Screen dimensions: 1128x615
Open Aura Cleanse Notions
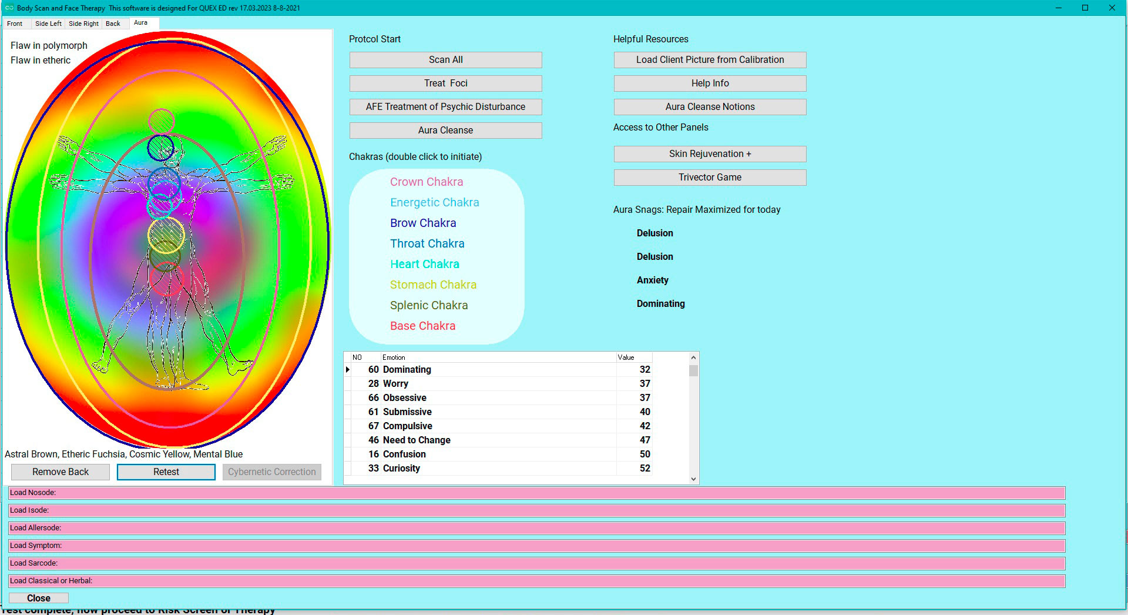tap(710, 107)
